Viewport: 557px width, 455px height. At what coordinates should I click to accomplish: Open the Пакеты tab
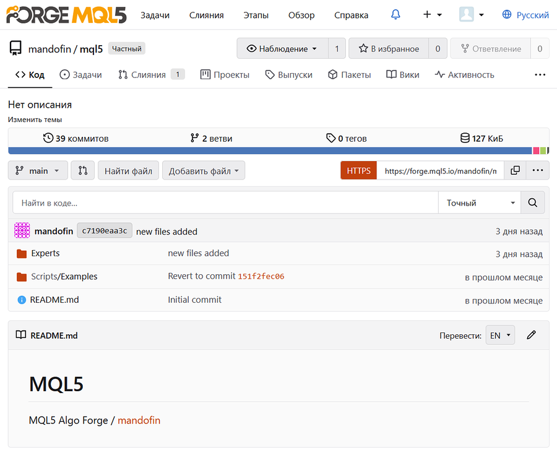[x=349, y=74]
